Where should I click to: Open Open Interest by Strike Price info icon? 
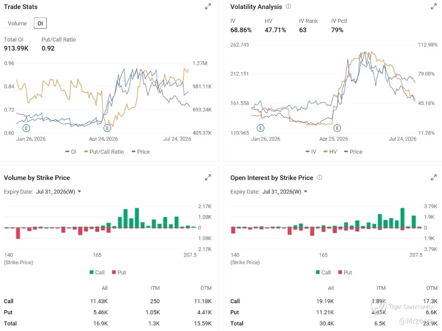(x=319, y=178)
